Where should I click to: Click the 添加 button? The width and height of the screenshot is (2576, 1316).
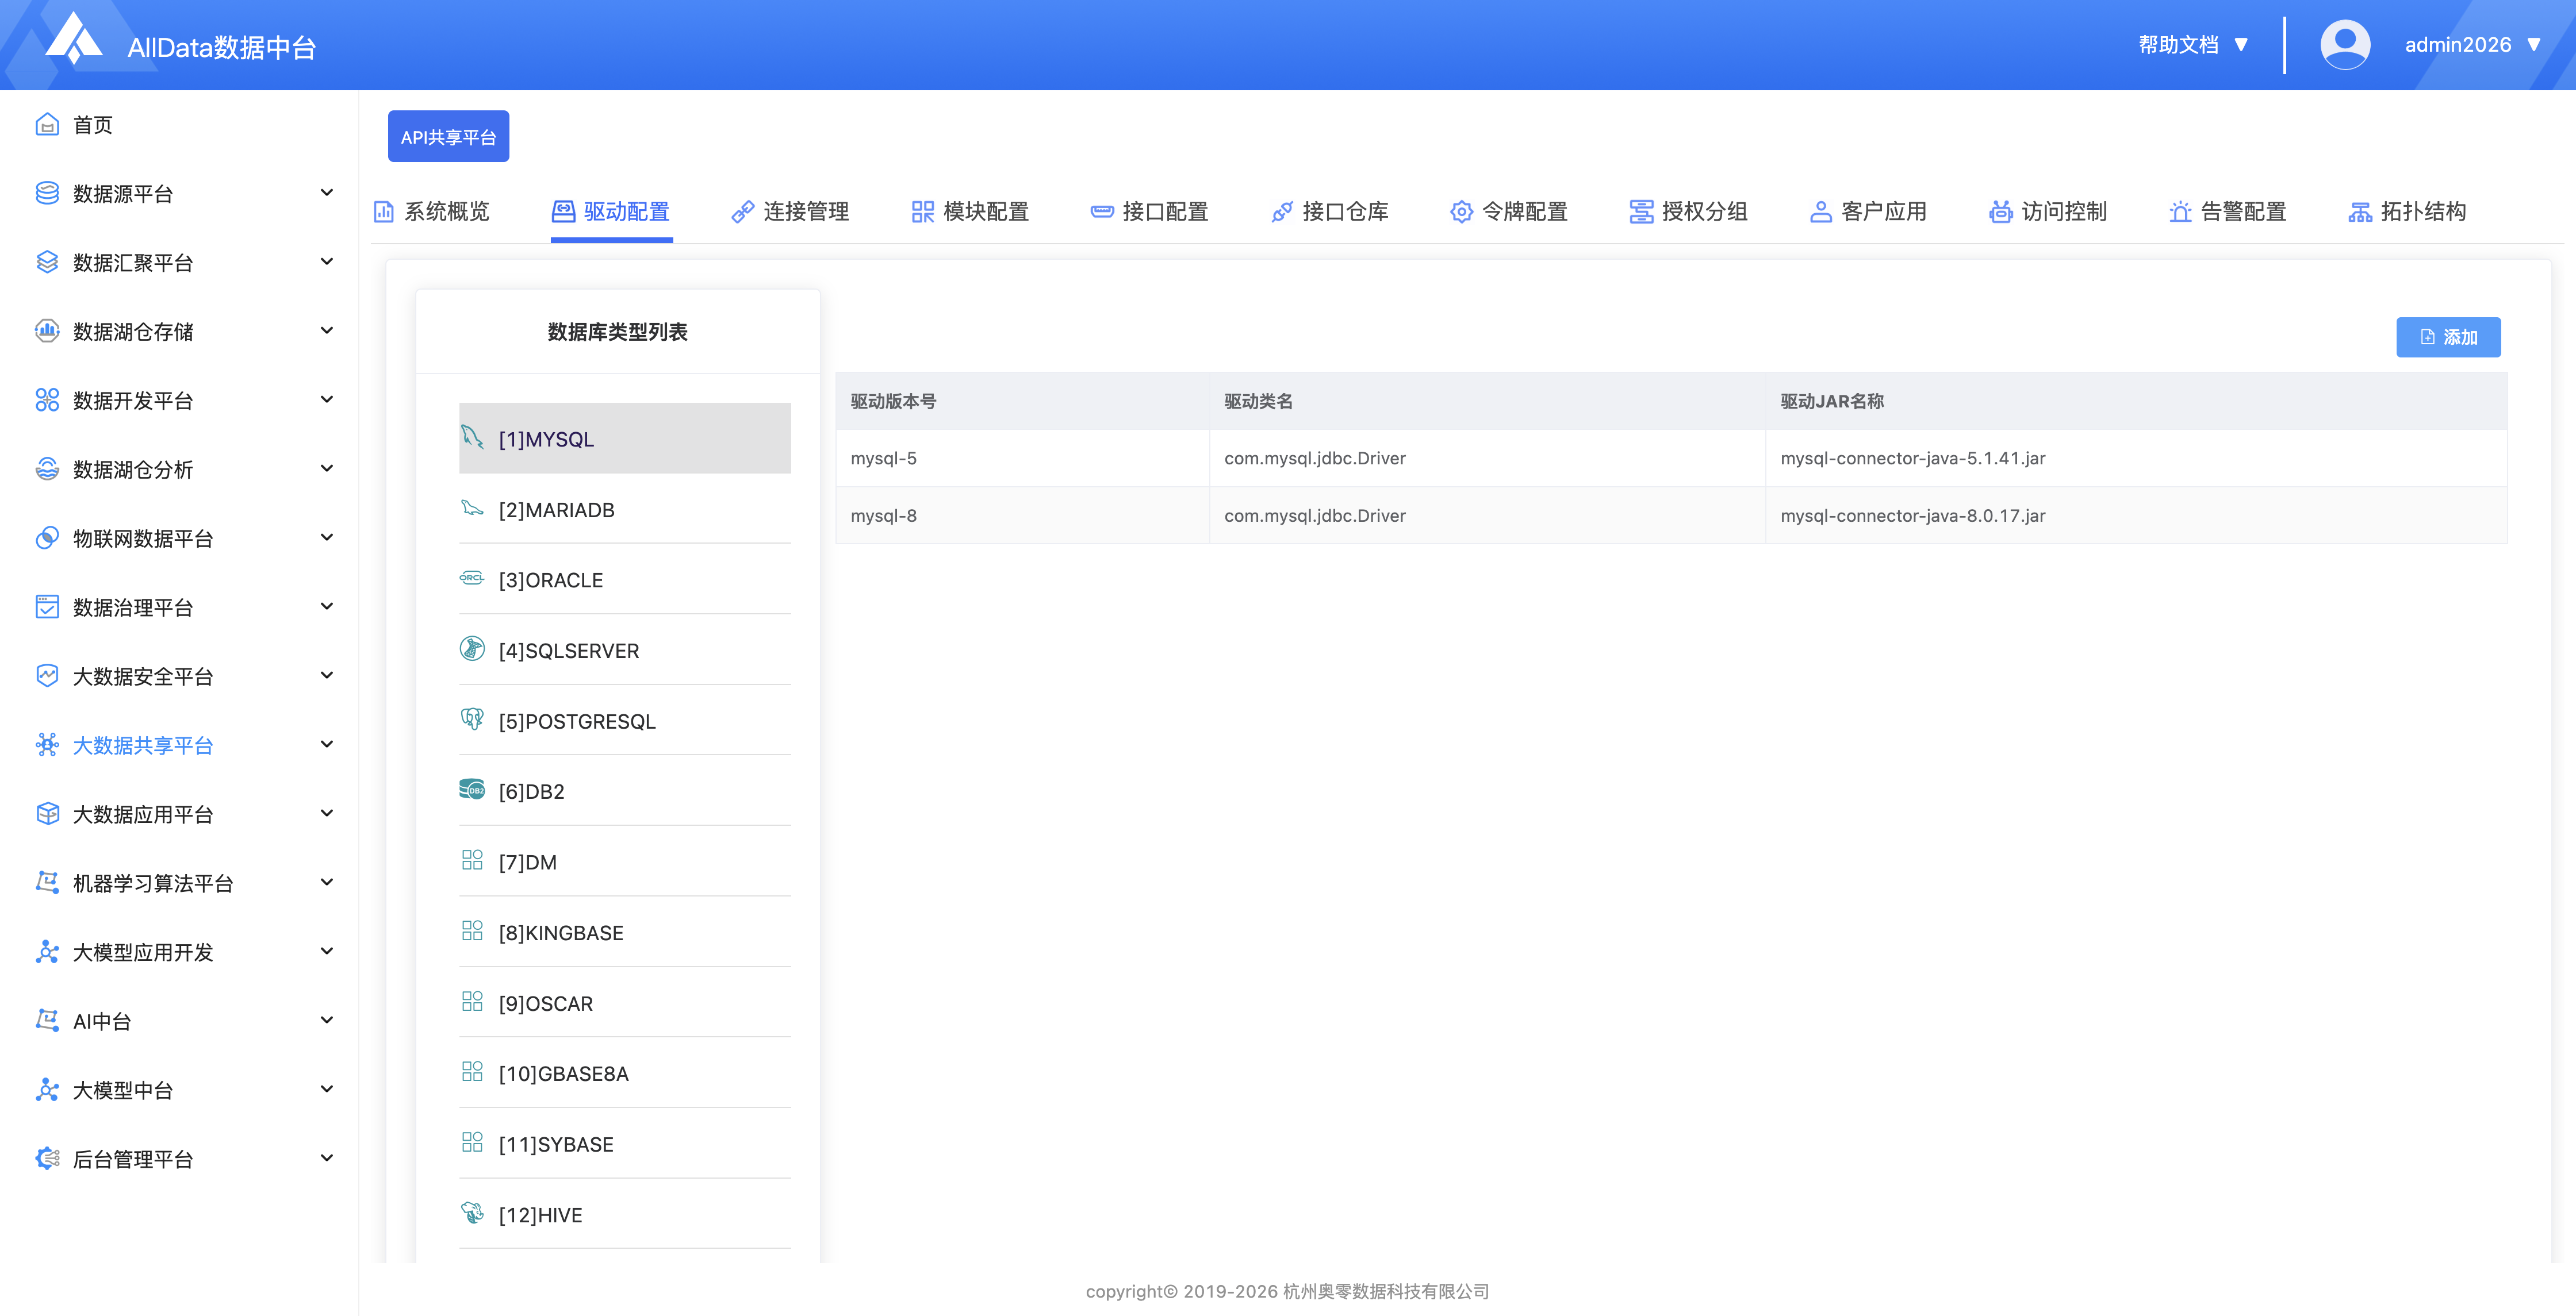tap(2448, 337)
